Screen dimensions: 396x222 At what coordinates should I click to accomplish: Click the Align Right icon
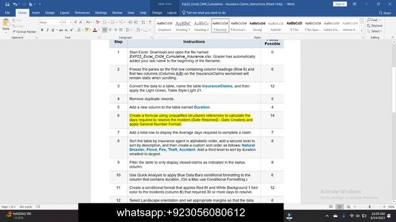tap(116, 30)
